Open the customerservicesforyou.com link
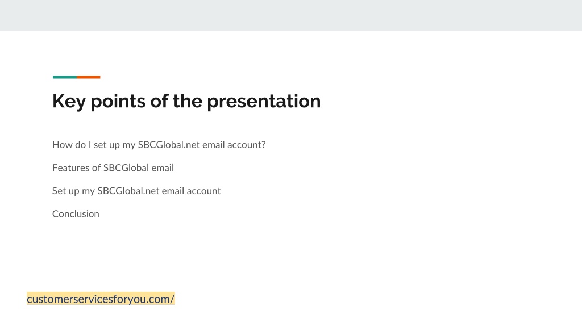 click(101, 299)
